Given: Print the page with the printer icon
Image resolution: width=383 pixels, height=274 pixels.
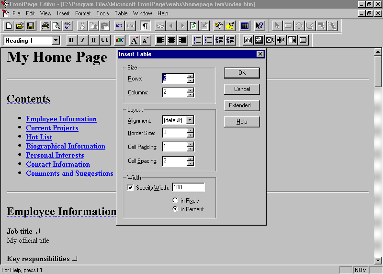Looking at the screenshot, I should (45, 26).
